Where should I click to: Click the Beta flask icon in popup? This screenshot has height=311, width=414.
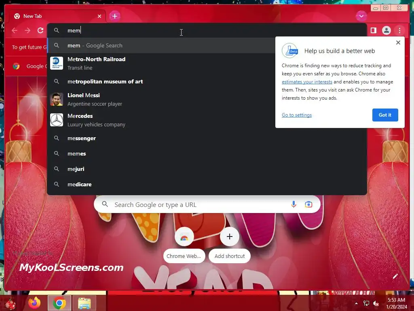(289, 51)
